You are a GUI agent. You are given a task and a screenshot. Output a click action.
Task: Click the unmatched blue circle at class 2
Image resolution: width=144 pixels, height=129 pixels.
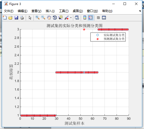click(x=84, y=72)
